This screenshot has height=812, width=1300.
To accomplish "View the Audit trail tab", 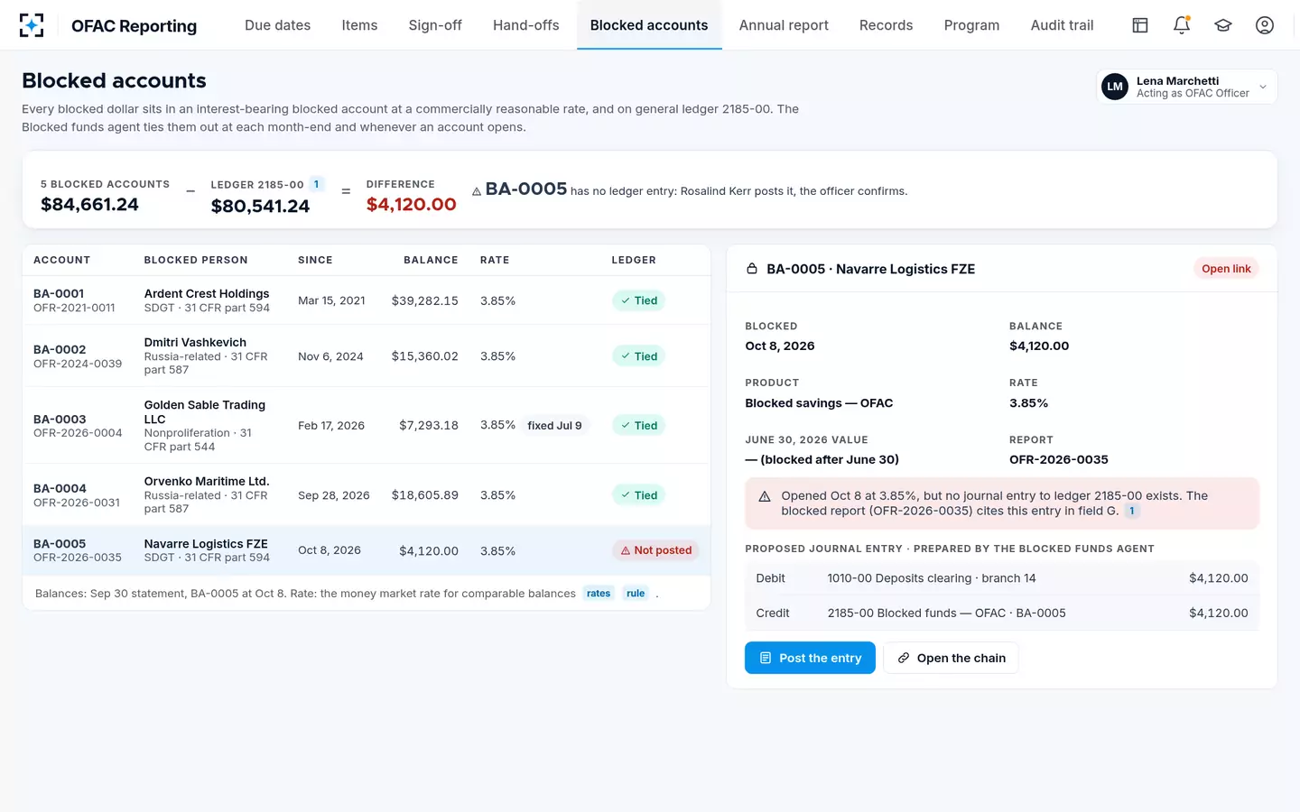I will pyautogui.click(x=1063, y=25).
